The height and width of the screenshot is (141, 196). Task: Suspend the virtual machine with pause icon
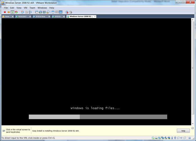click(x=8, y=12)
